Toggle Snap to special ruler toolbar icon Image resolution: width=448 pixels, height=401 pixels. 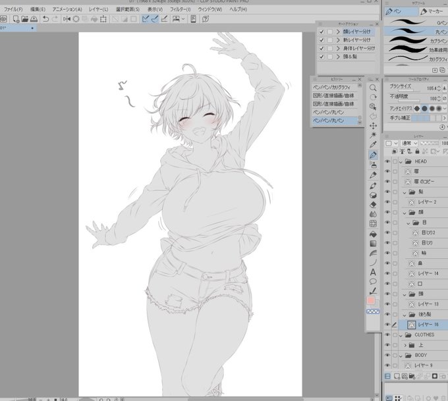155,19
